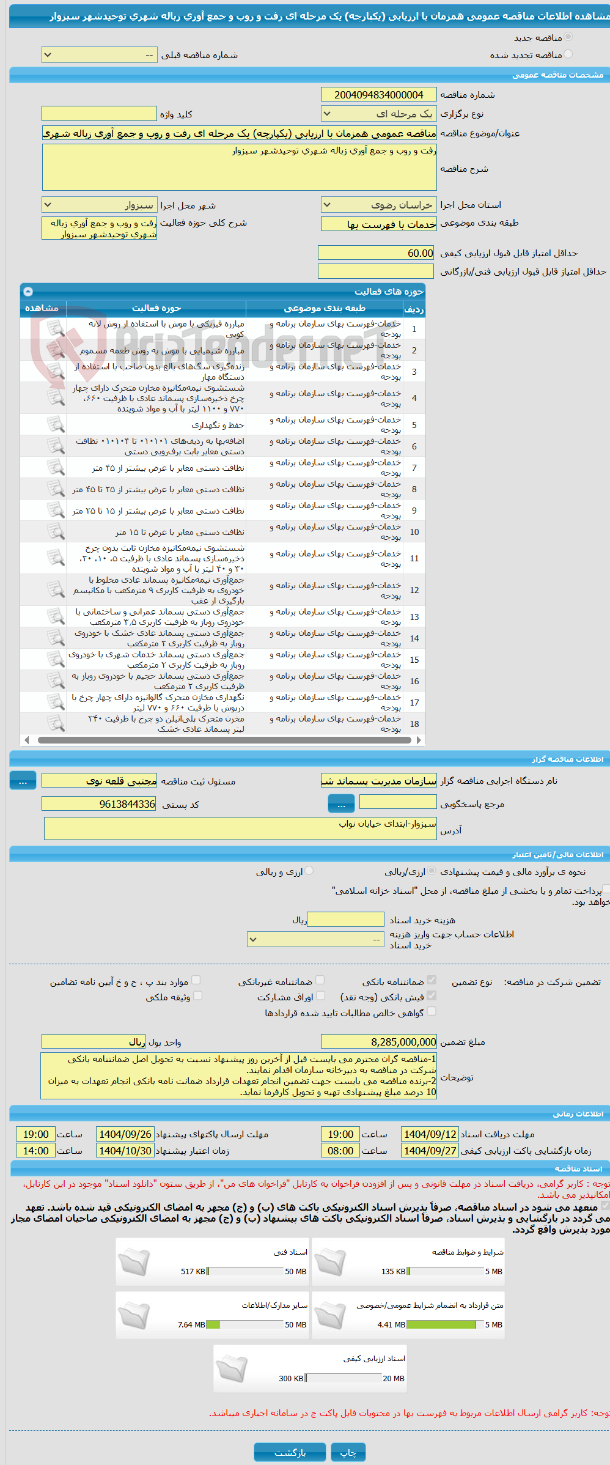Open view icon for activity row 2
Screen dimensions: 610x1465
[56, 350]
